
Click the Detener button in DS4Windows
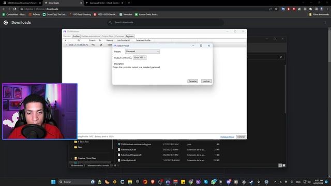pos(241,137)
